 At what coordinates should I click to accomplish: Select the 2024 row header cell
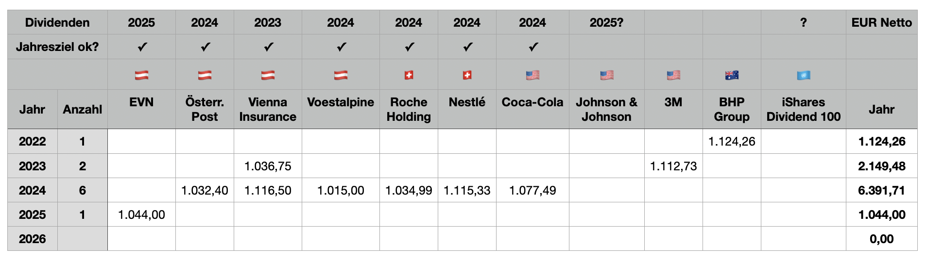point(32,190)
